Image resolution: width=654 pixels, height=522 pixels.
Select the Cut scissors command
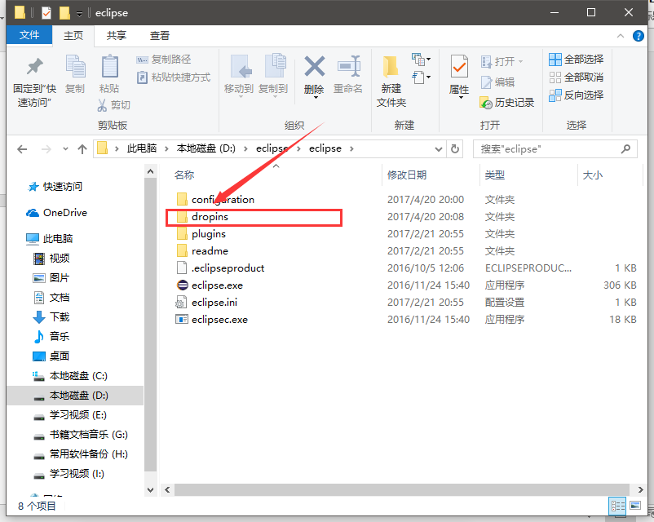tap(113, 105)
